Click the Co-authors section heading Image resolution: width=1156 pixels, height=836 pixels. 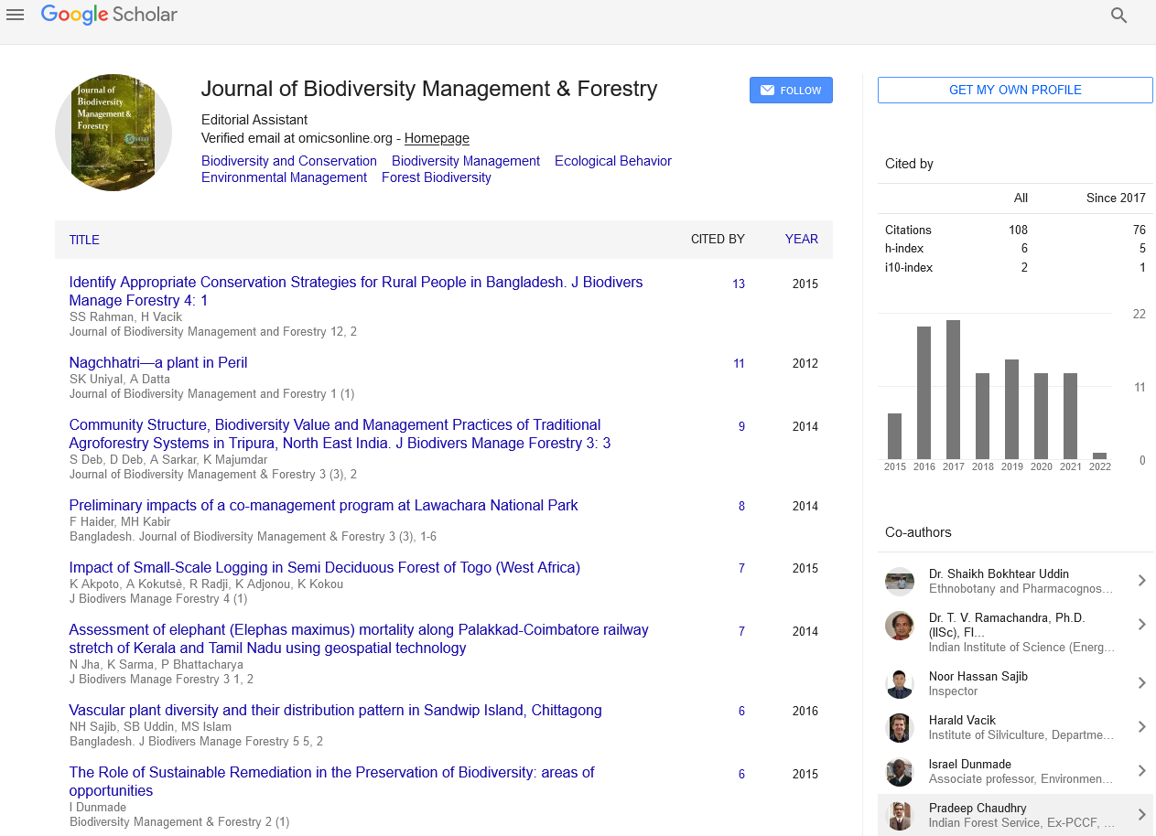click(x=918, y=532)
